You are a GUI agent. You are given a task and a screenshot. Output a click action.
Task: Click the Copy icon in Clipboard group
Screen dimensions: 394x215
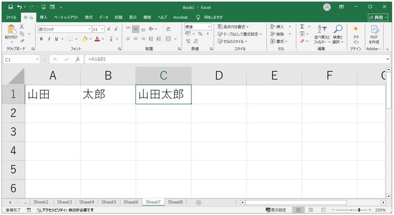click(x=22, y=34)
